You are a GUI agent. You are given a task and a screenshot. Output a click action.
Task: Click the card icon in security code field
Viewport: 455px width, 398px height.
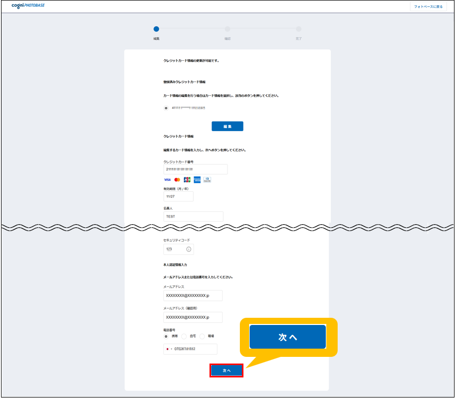point(169,249)
